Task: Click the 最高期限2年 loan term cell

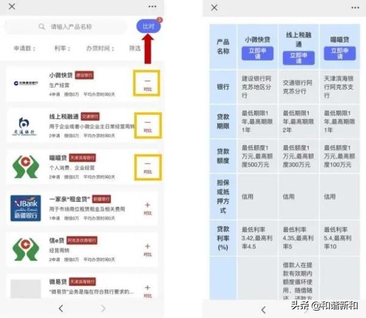Action: 298,121
